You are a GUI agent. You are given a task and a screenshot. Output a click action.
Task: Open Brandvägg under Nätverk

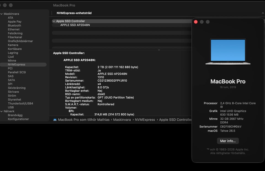[15, 115]
